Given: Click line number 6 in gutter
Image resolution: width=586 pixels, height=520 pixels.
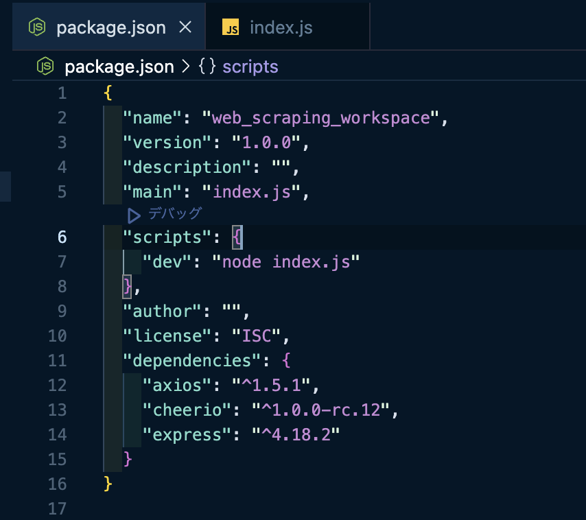Looking at the screenshot, I should click(62, 237).
